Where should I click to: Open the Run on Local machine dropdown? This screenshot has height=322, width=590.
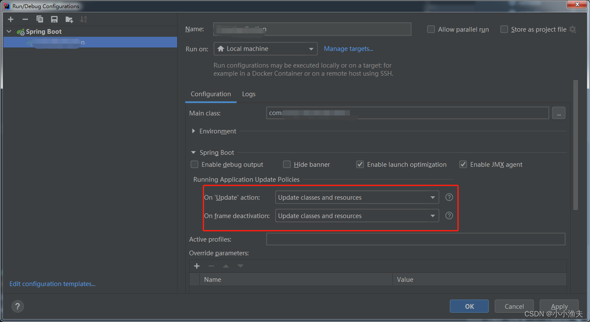tap(266, 49)
